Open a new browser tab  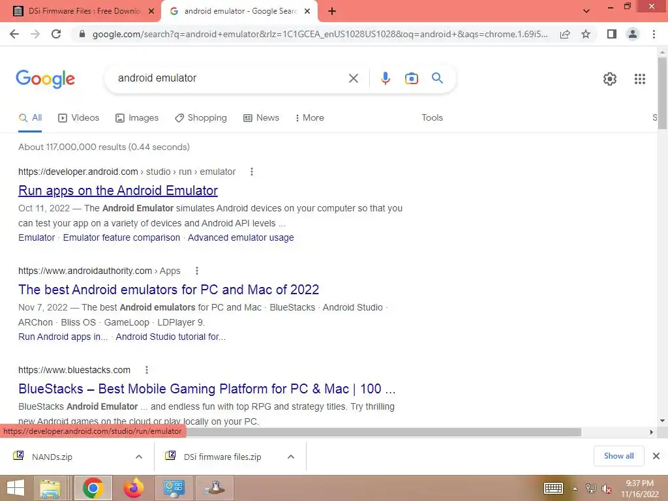coord(332,12)
